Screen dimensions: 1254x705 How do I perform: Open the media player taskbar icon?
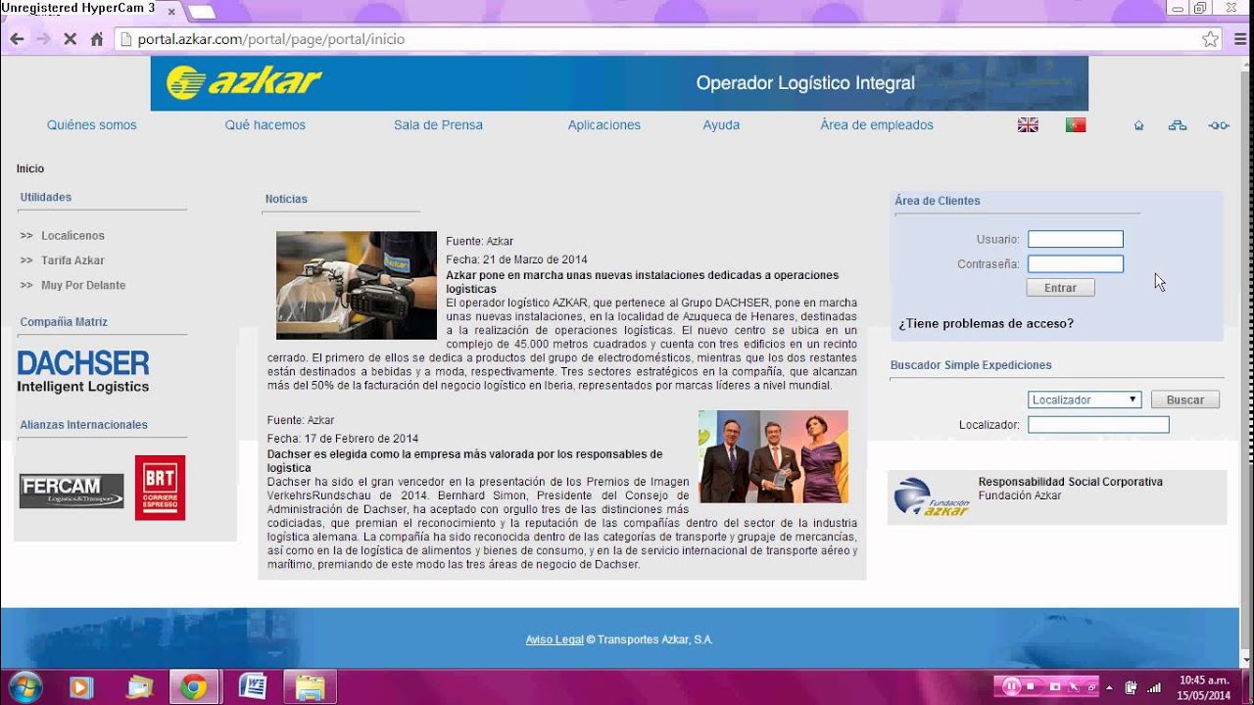point(81,687)
